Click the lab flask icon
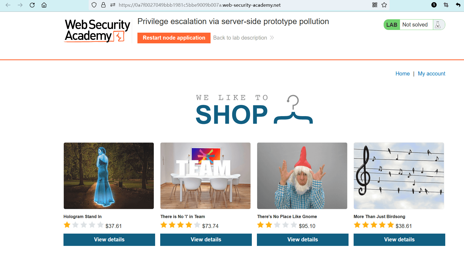This screenshot has height=255, width=464. coord(438,25)
